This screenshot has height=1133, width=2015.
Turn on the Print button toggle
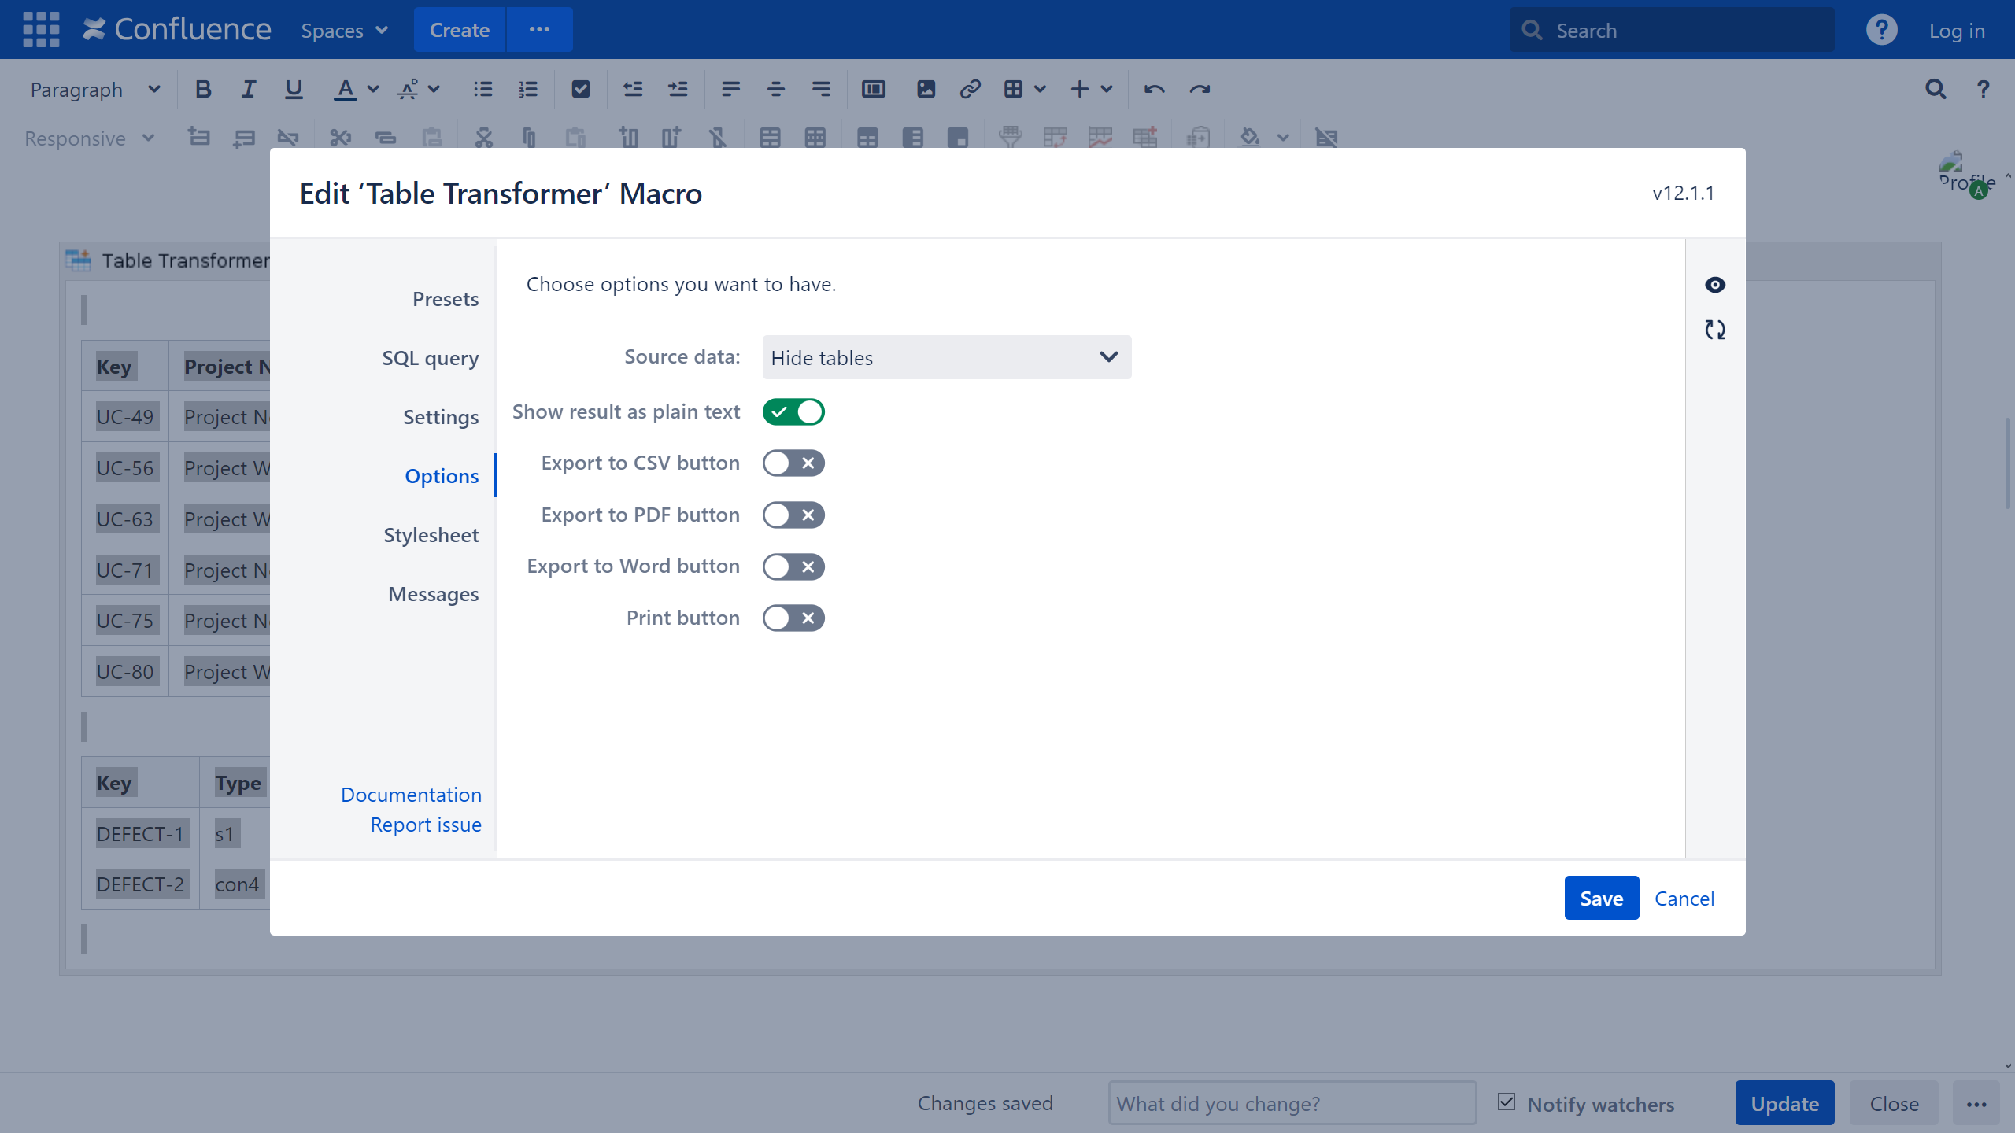pyautogui.click(x=793, y=618)
